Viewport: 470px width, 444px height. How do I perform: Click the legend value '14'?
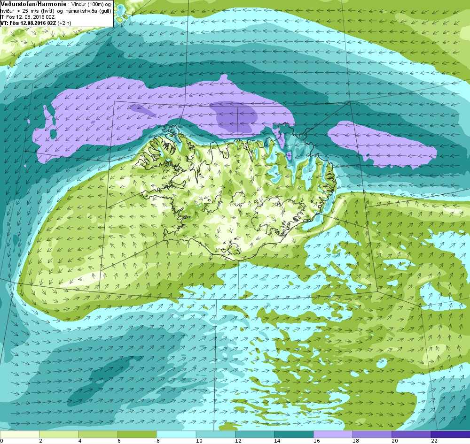pyautogui.click(x=277, y=441)
